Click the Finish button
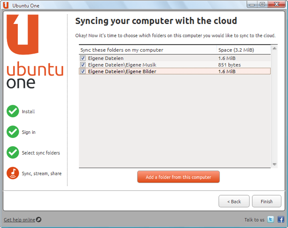The width and height of the screenshot is (288, 228). click(x=266, y=201)
